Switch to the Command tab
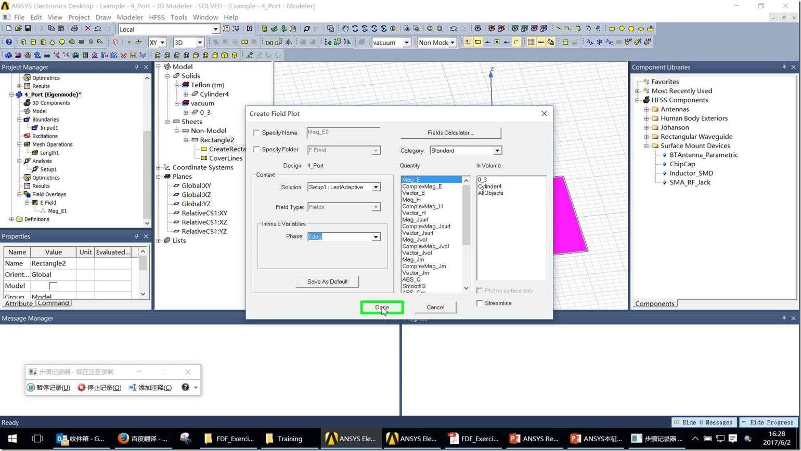Viewport: 801px width, 451px height. point(53,303)
